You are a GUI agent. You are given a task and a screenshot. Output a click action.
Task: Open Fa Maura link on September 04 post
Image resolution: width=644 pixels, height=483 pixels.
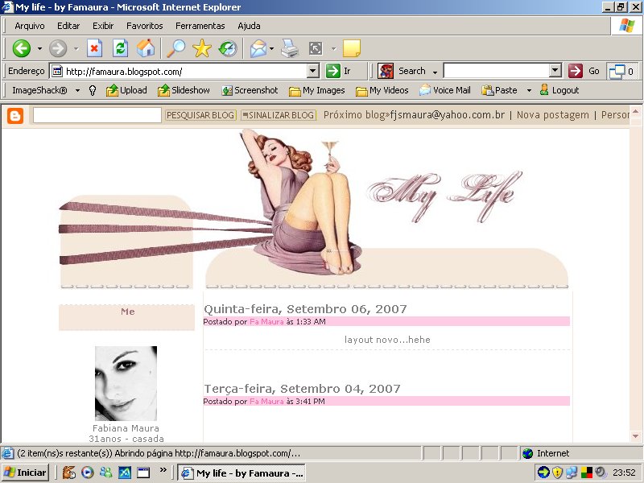click(x=266, y=401)
